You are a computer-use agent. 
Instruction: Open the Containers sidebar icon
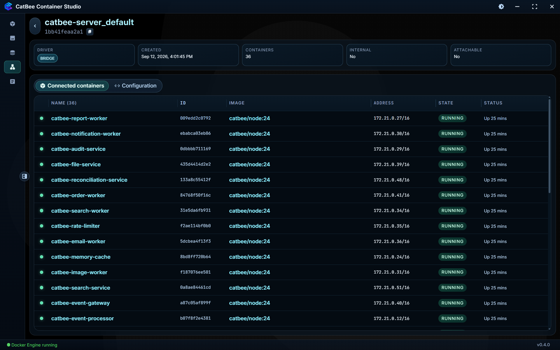click(x=13, y=24)
